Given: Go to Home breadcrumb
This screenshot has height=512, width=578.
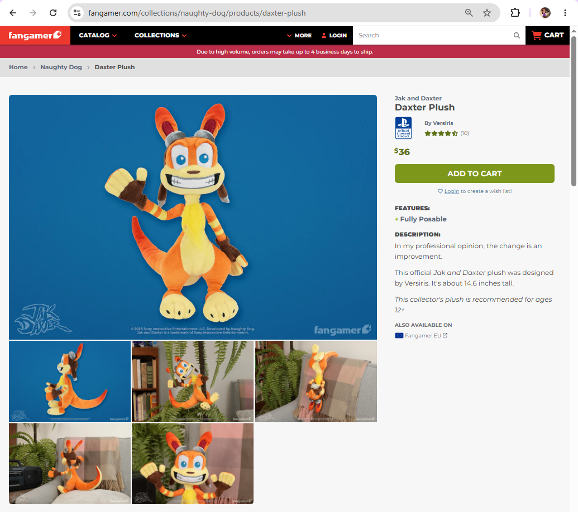Looking at the screenshot, I should [18, 67].
